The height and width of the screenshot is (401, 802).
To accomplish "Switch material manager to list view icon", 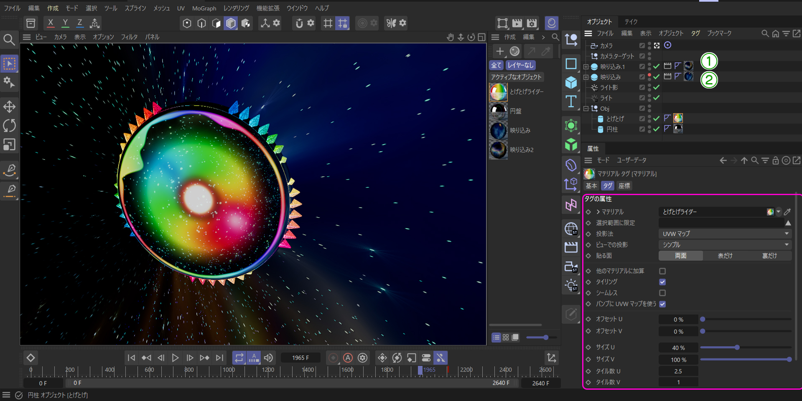I will coord(496,338).
